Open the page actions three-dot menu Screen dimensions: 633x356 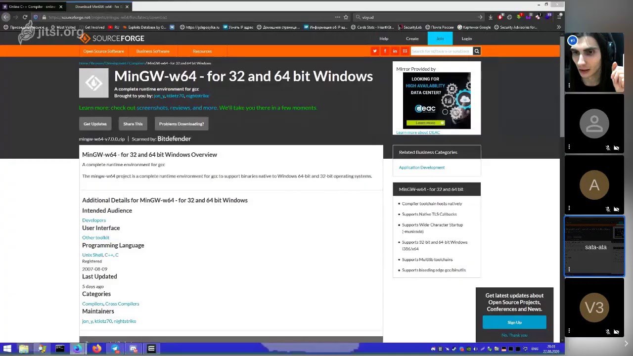click(x=337, y=17)
